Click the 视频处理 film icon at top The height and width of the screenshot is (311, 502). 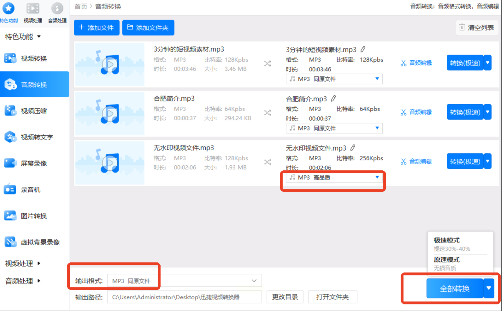[33, 8]
